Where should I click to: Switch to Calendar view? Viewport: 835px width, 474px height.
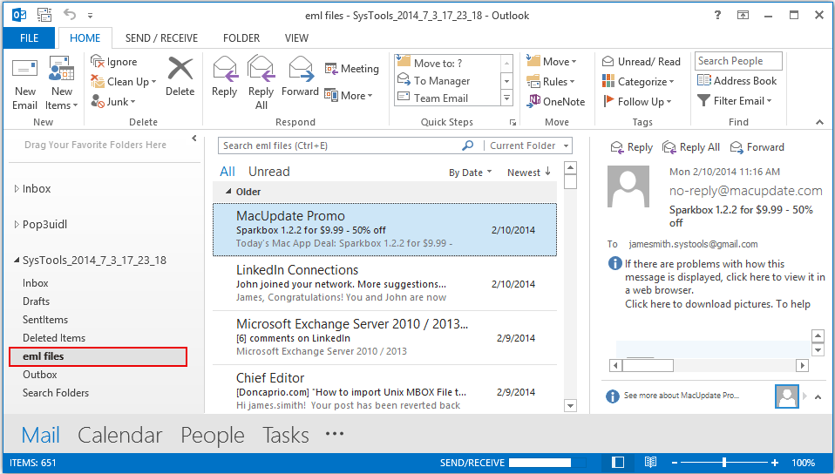(x=119, y=435)
